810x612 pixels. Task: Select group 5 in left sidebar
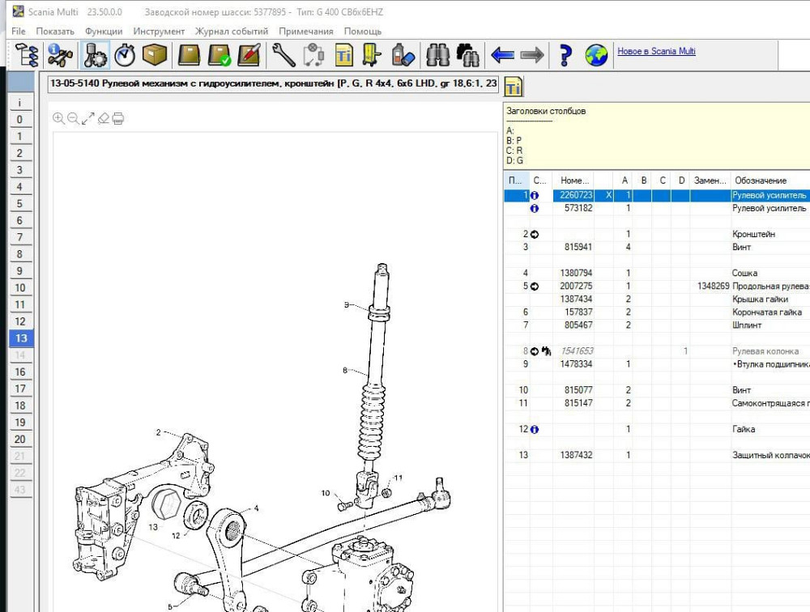tap(20, 203)
